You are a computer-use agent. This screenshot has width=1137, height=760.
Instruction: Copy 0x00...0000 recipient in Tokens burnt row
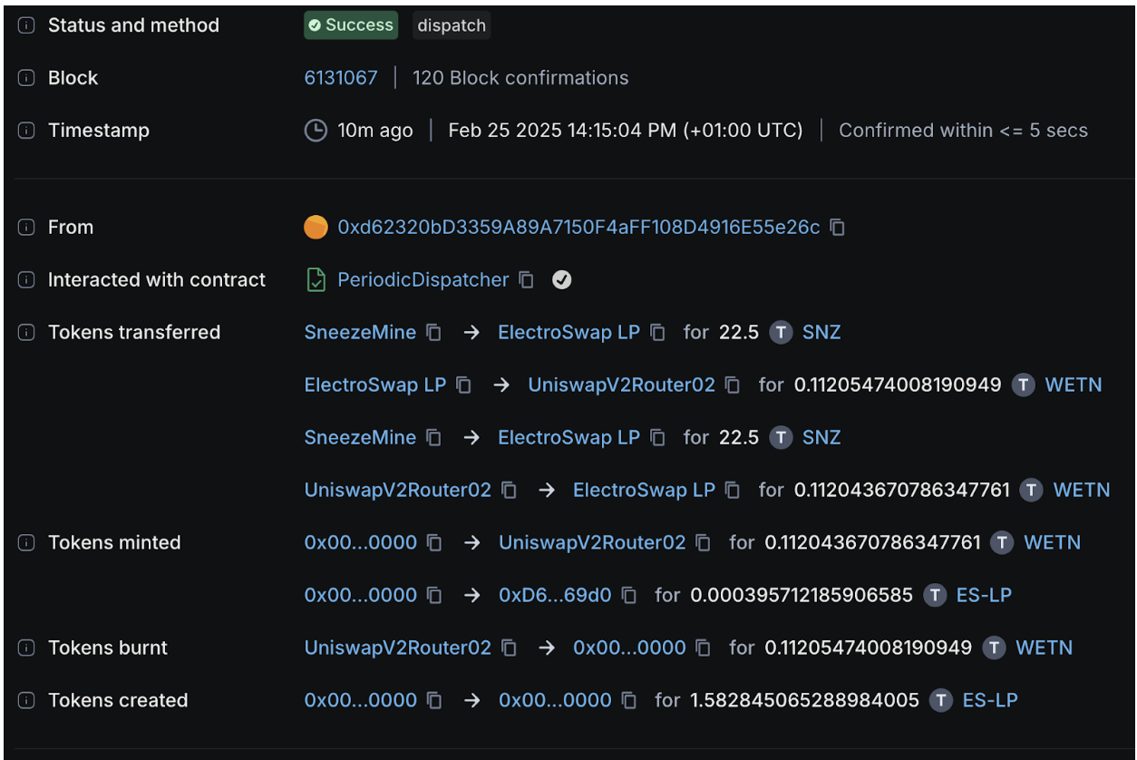click(703, 648)
